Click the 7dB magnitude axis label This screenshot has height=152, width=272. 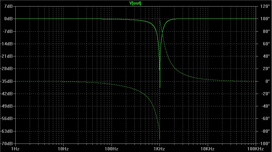[x=8, y=6]
